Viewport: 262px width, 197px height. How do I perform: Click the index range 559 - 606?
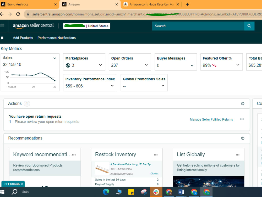pos(74,86)
